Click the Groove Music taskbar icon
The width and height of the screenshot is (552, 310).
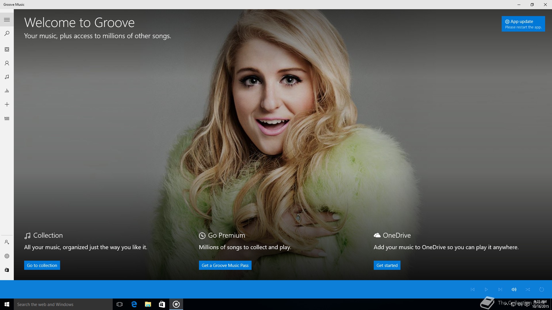tap(176, 304)
